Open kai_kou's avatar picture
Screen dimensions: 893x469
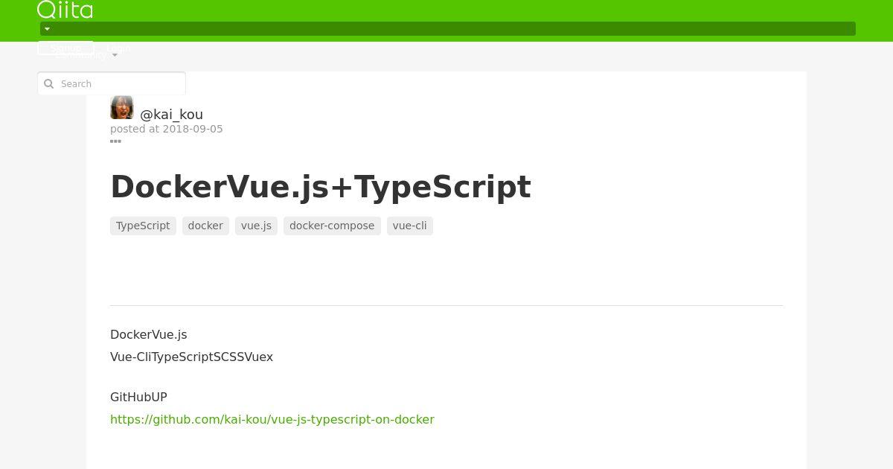coord(122,107)
